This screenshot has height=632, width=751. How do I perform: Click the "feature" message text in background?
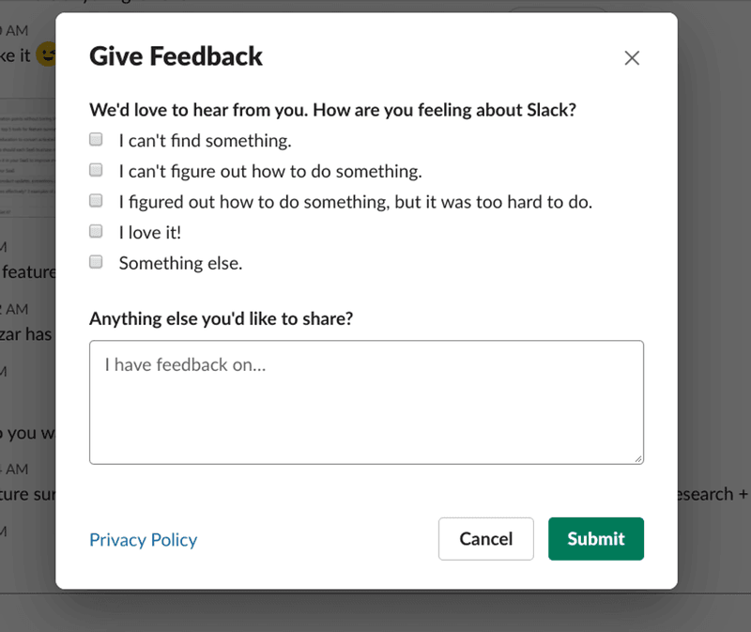tap(28, 271)
